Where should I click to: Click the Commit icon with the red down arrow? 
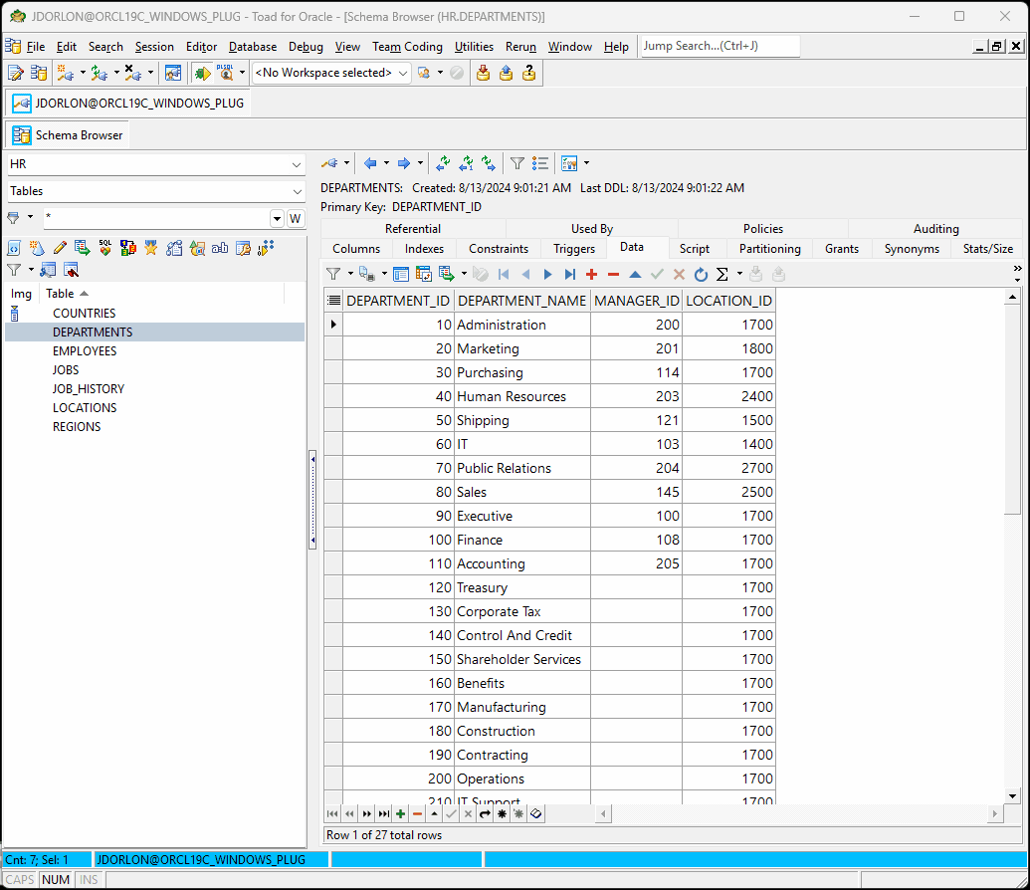coord(483,73)
